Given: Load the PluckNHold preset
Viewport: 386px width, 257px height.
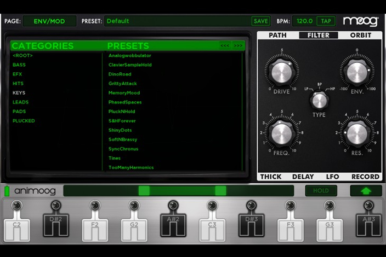Looking at the screenshot, I should (x=122, y=112).
